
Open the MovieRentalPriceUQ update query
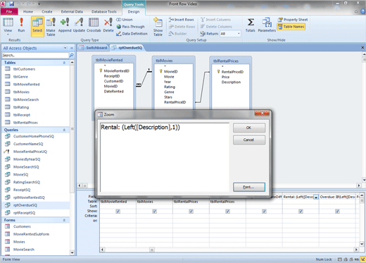pos(30,152)
